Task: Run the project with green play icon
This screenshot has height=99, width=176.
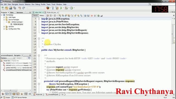Action: 61,8
